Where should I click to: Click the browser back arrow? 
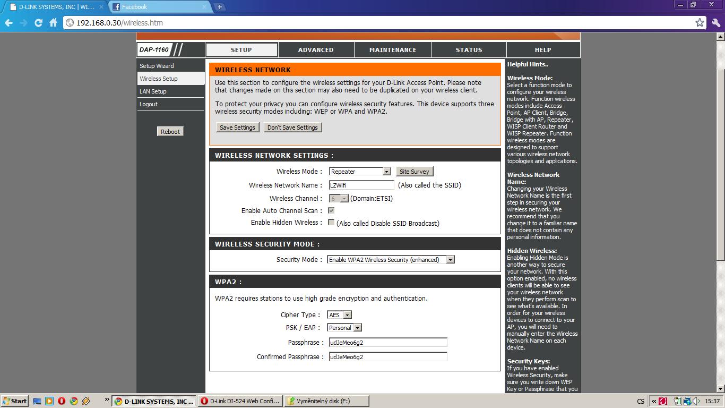click(x=8, y=23)
